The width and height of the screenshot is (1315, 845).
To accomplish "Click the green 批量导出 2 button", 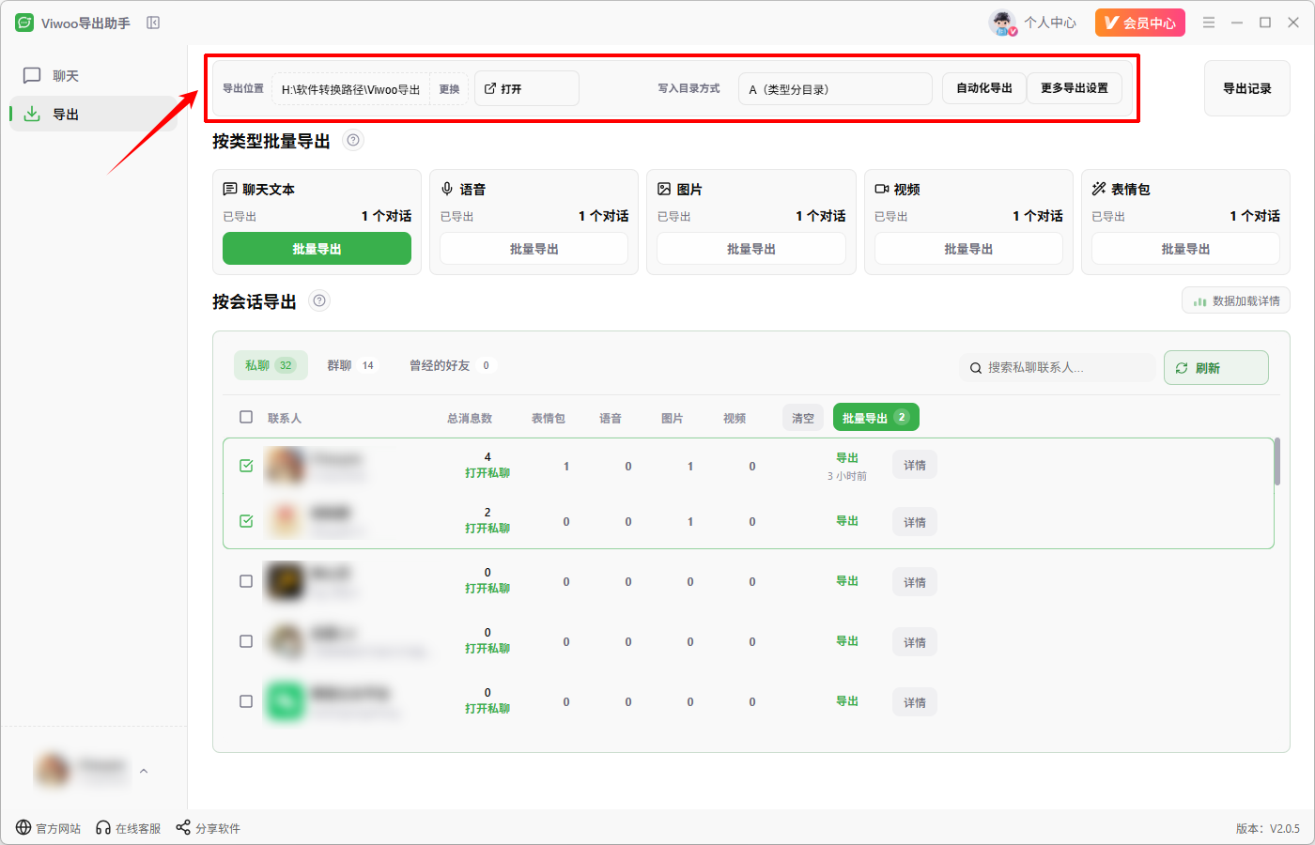I will (875, 418).
